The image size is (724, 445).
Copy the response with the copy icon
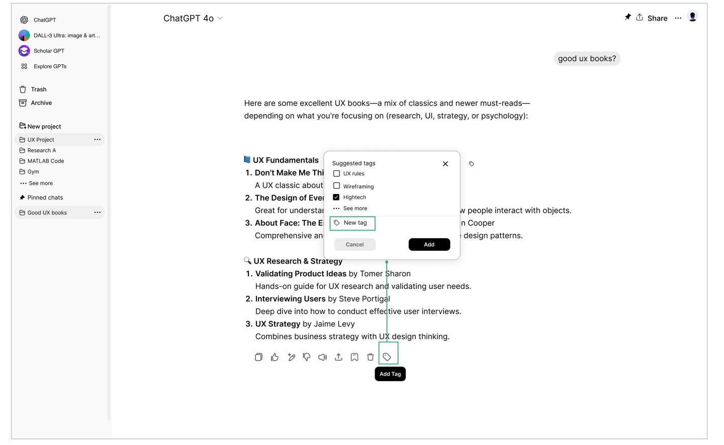coord(258,357)
